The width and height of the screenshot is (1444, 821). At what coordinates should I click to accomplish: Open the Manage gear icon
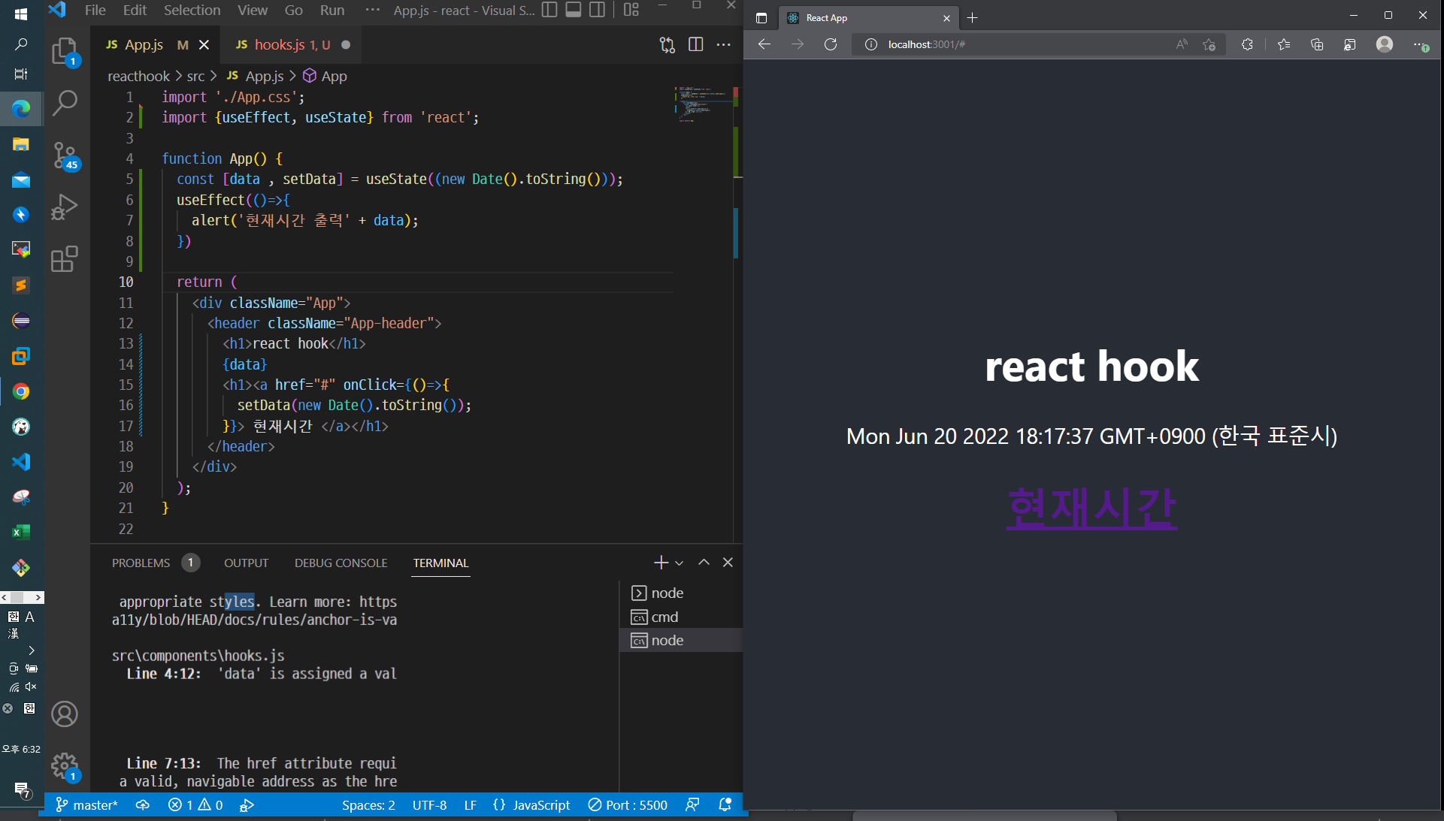click(x=65, y=765)
